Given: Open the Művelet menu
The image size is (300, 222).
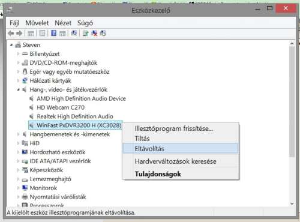Looking at the screenshot, I should (37, 23).
